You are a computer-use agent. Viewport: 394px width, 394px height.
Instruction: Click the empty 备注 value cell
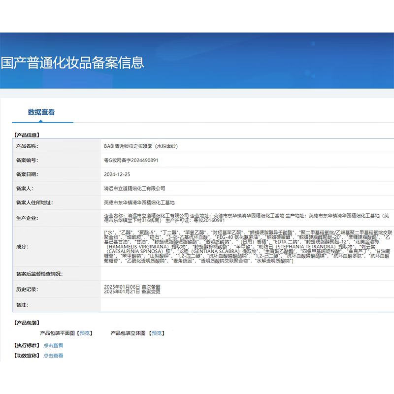246,305
